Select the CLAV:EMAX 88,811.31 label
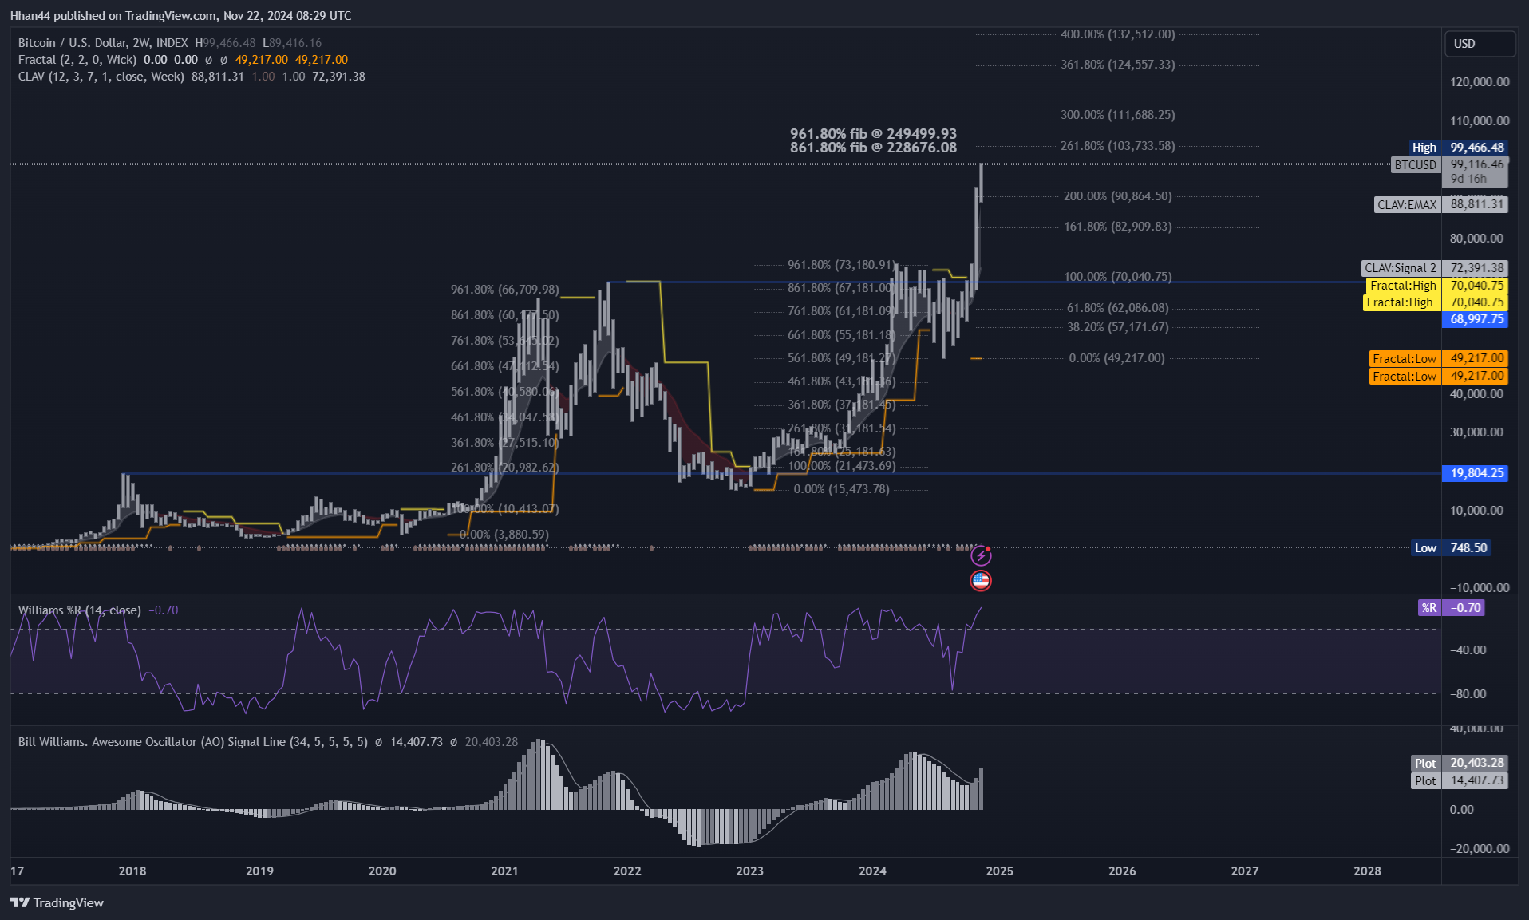Screen dimensions: 1529x920 [x=1441, y=205]
